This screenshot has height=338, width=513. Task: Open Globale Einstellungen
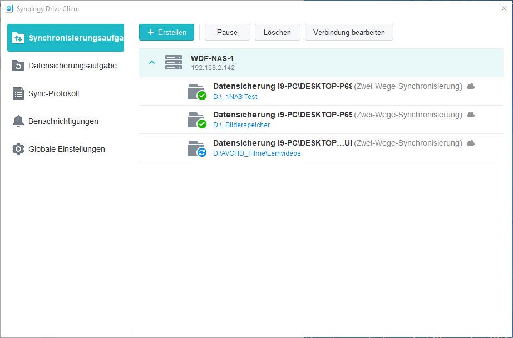click(x=66, y=149)
